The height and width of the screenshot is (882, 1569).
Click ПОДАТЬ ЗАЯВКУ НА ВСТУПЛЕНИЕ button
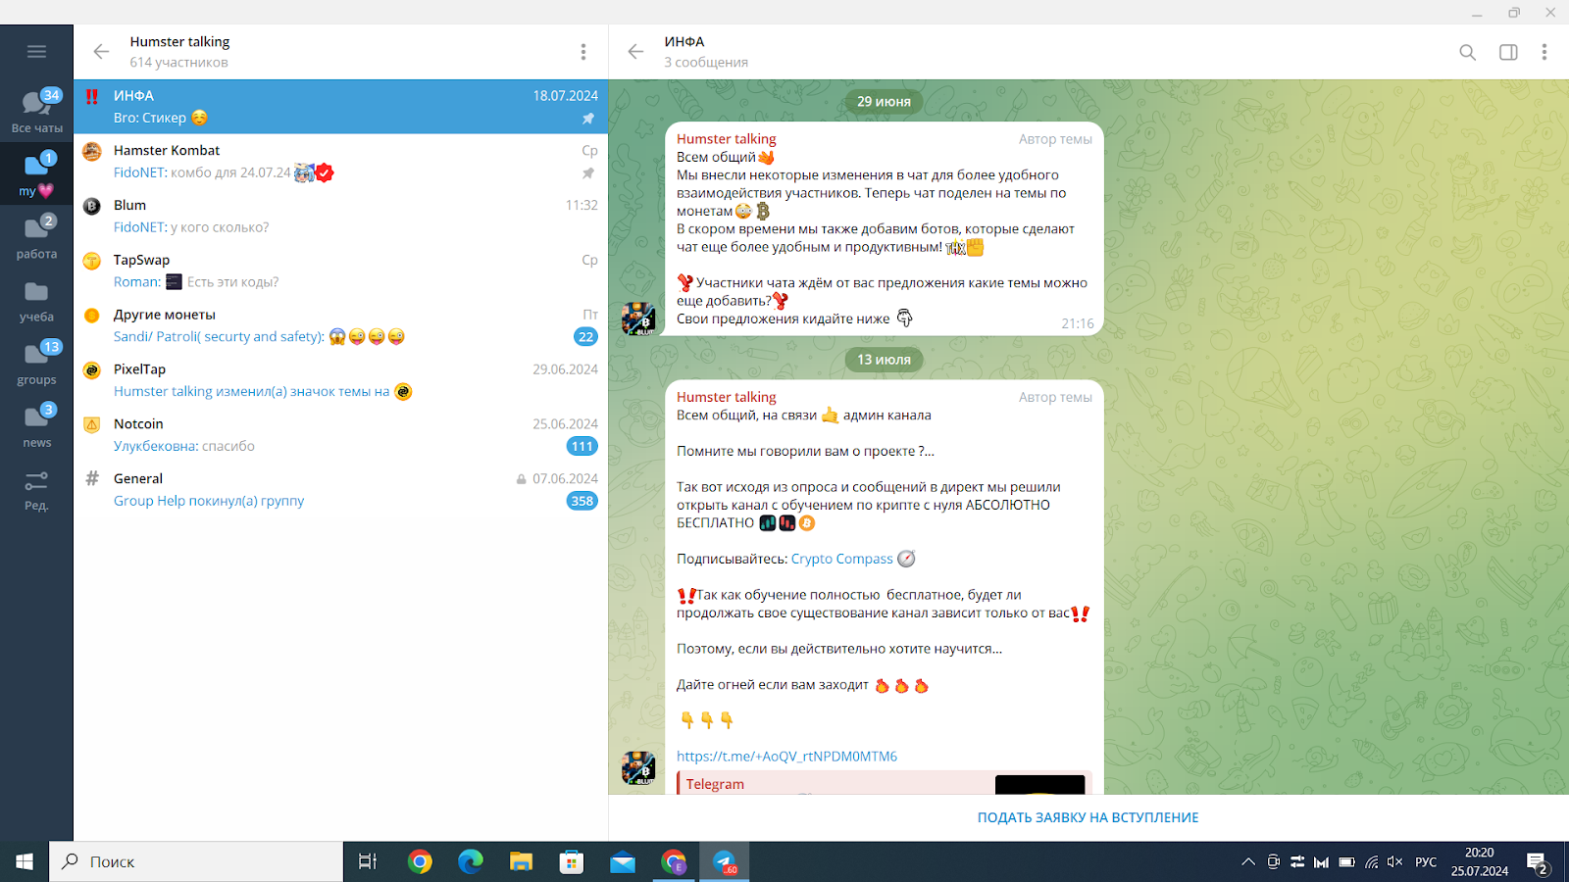[1088, 817]
